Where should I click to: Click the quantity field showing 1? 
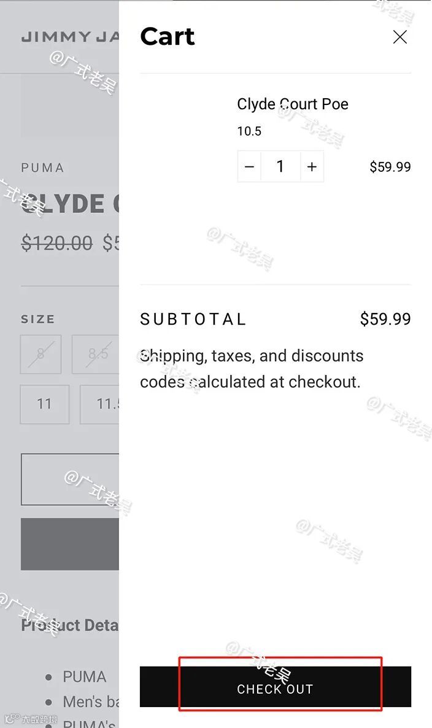pos(280,167)
